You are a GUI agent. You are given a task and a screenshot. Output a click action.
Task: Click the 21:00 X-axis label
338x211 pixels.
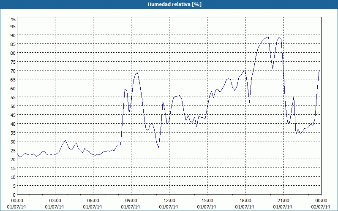(283, 201)
